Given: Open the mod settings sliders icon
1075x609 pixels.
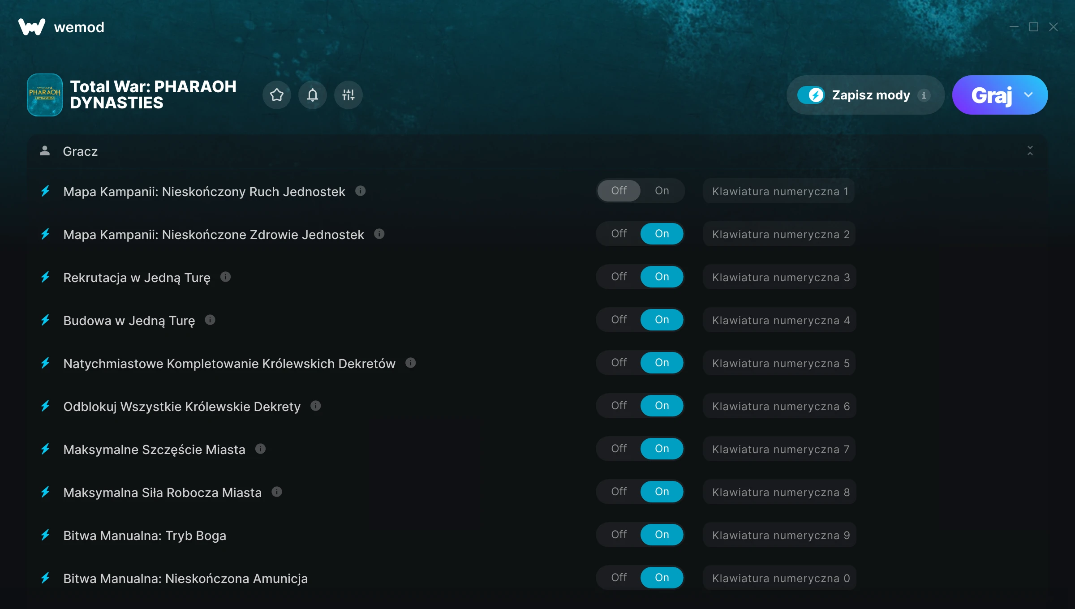Looking at the screenshot, I should [x=348, y=95].
